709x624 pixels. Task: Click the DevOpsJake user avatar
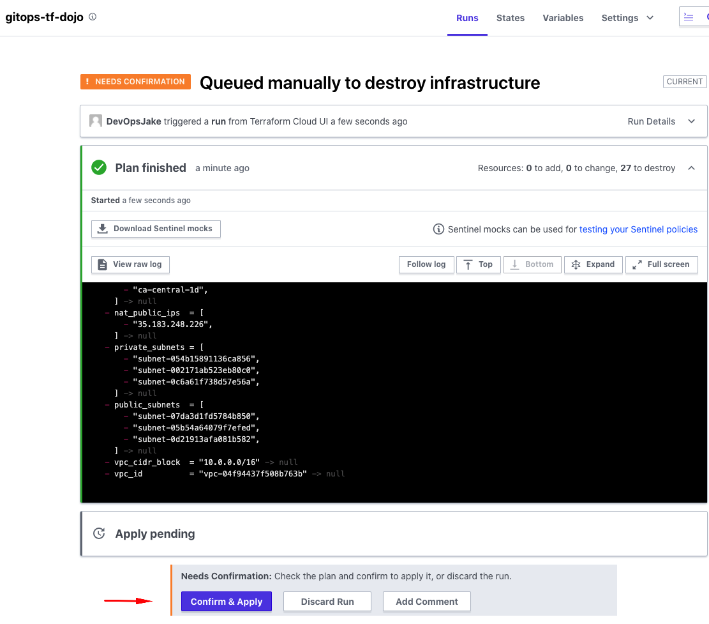coord(96,121)
